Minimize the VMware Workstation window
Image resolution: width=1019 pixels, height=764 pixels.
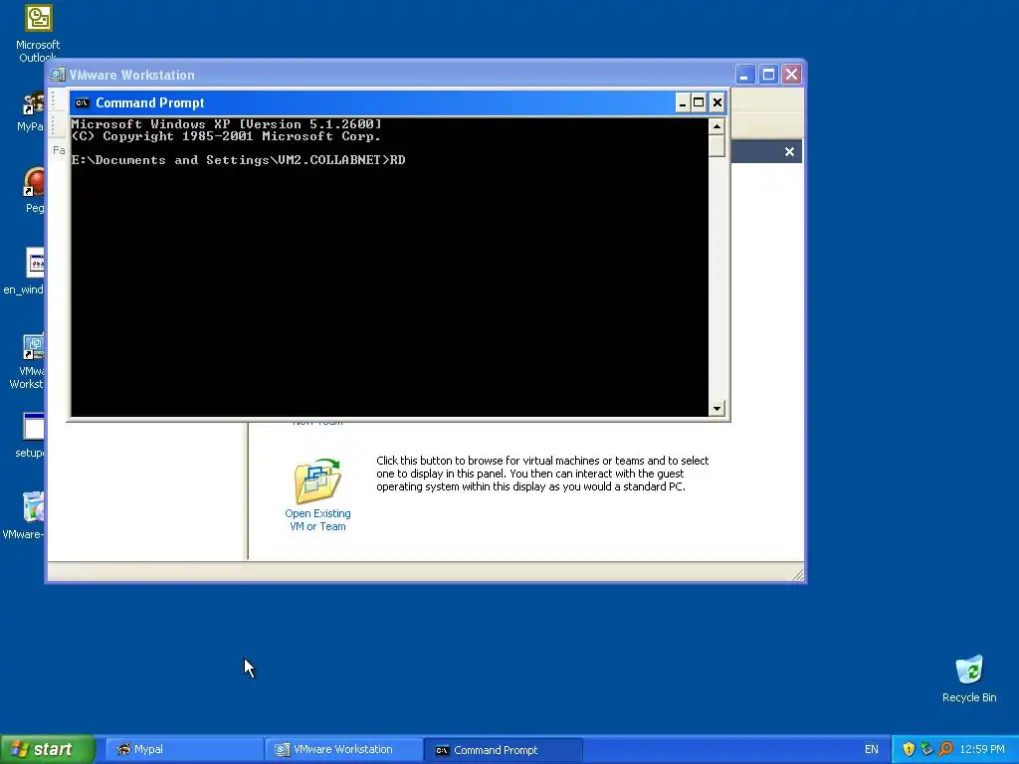[744, 75]
